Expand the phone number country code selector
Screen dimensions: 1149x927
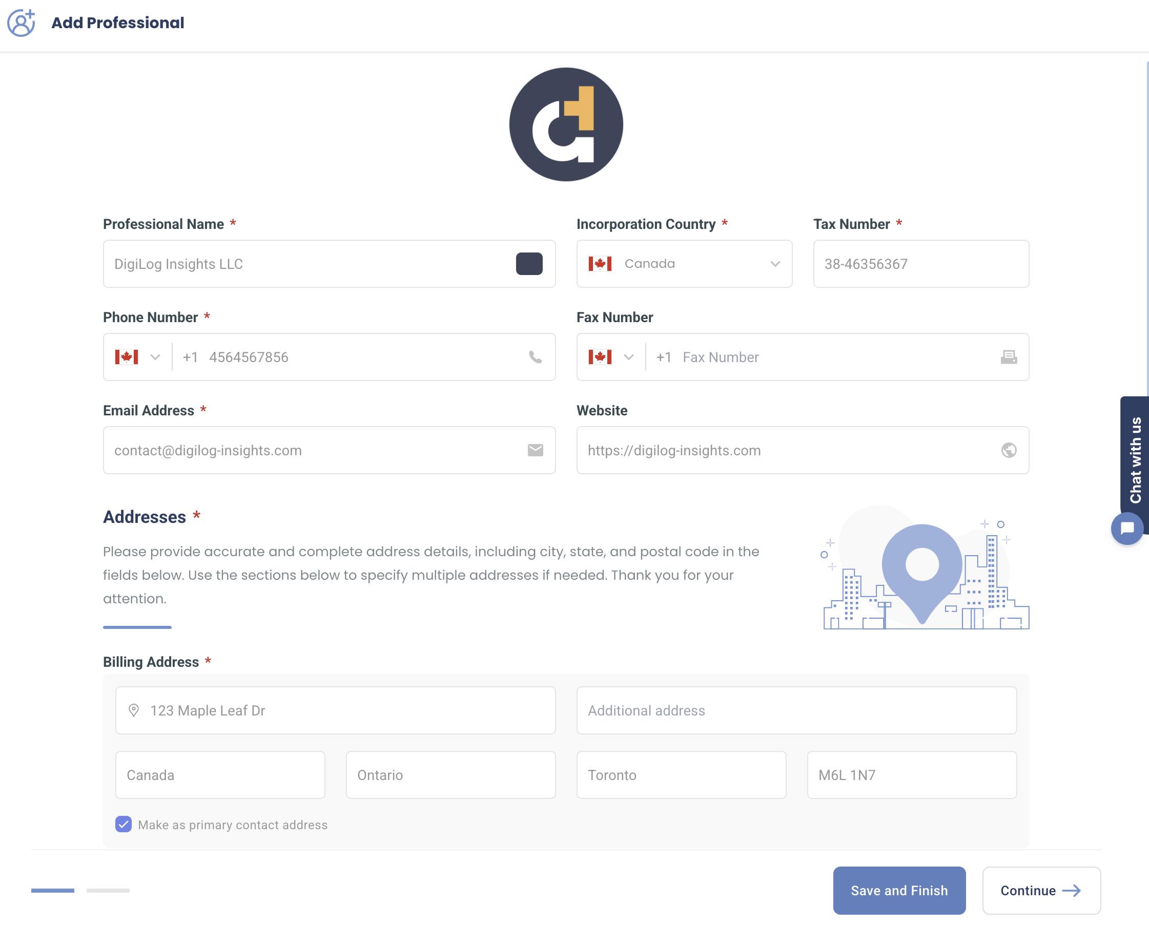point(138,357)
